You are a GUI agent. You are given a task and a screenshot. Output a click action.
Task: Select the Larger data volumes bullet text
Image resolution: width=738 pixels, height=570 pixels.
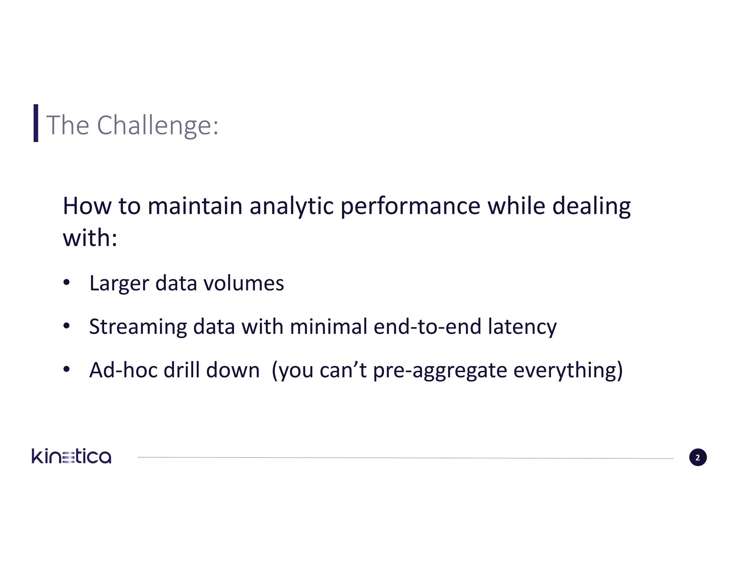[187, 284]
